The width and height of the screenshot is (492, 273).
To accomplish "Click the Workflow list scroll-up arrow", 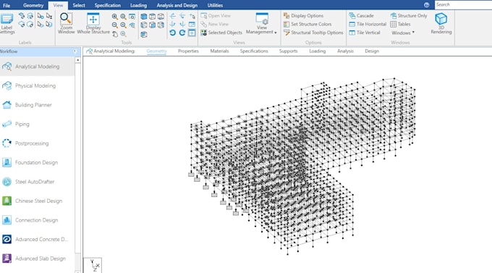I will pos(78,60).
